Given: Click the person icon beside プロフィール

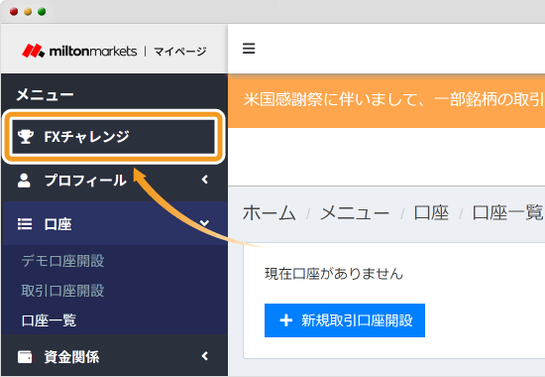Looking at the screenshot, I should (24, 181).
